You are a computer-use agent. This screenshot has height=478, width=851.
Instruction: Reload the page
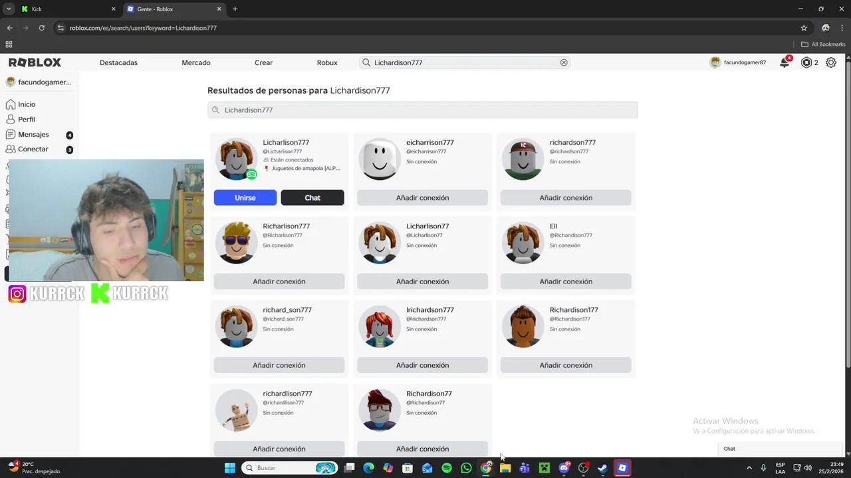pyautogui.click(x=41, y=28)
